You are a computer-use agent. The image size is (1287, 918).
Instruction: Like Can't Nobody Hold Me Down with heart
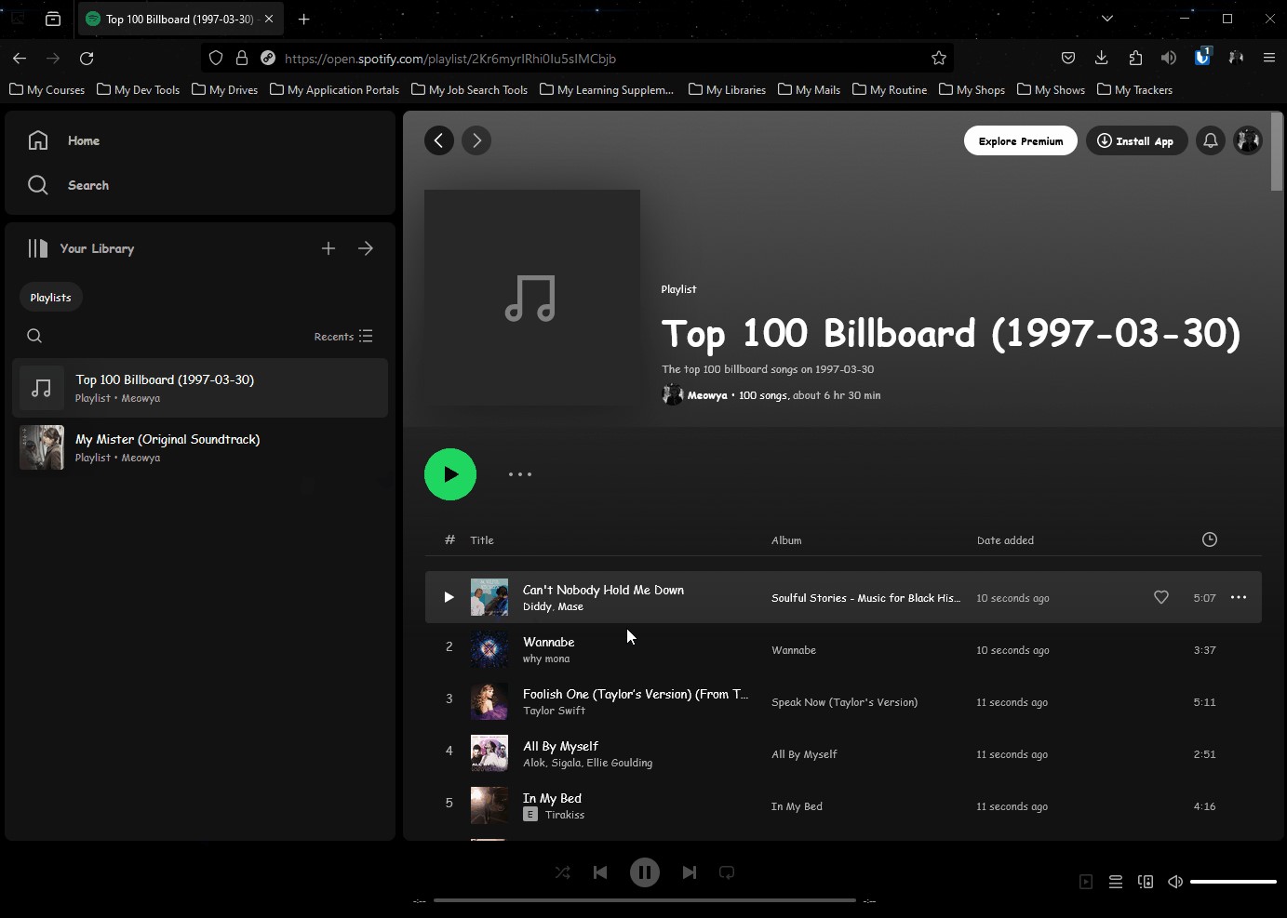tap(1161, 597)
